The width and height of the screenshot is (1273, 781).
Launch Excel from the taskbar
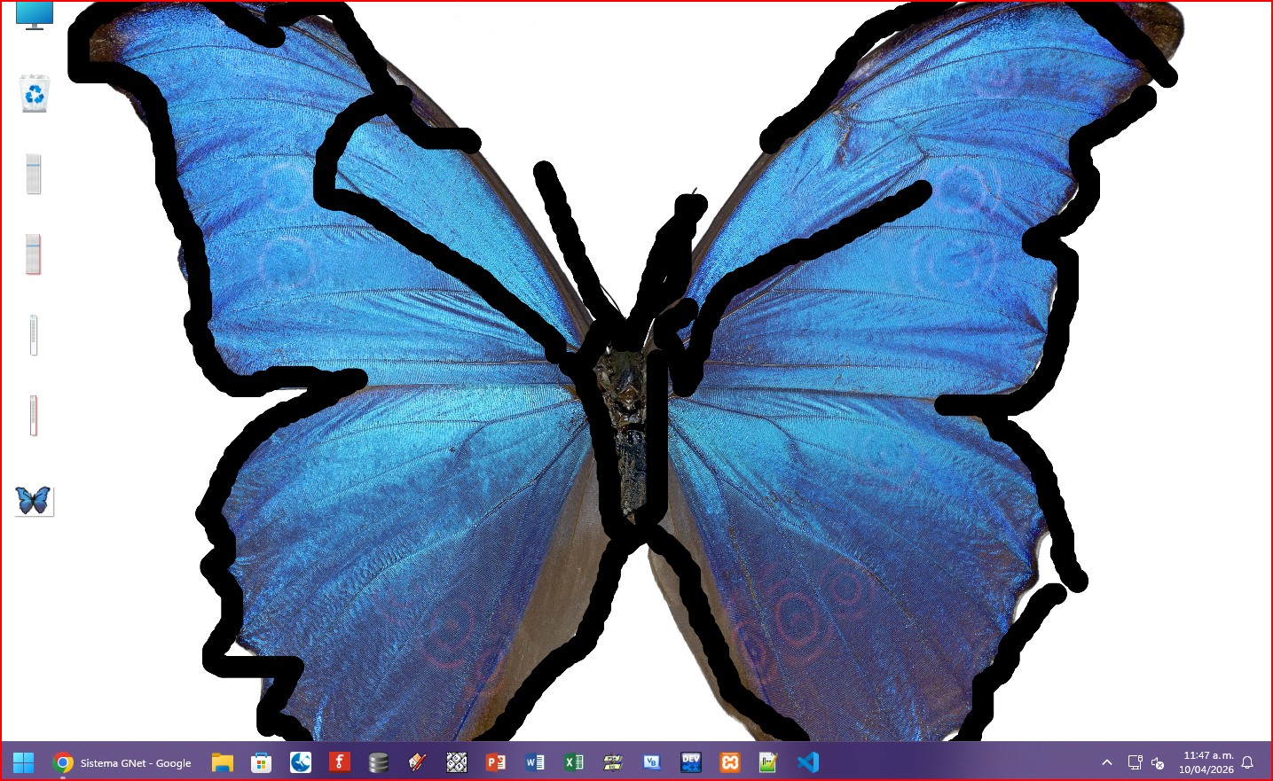574,762
